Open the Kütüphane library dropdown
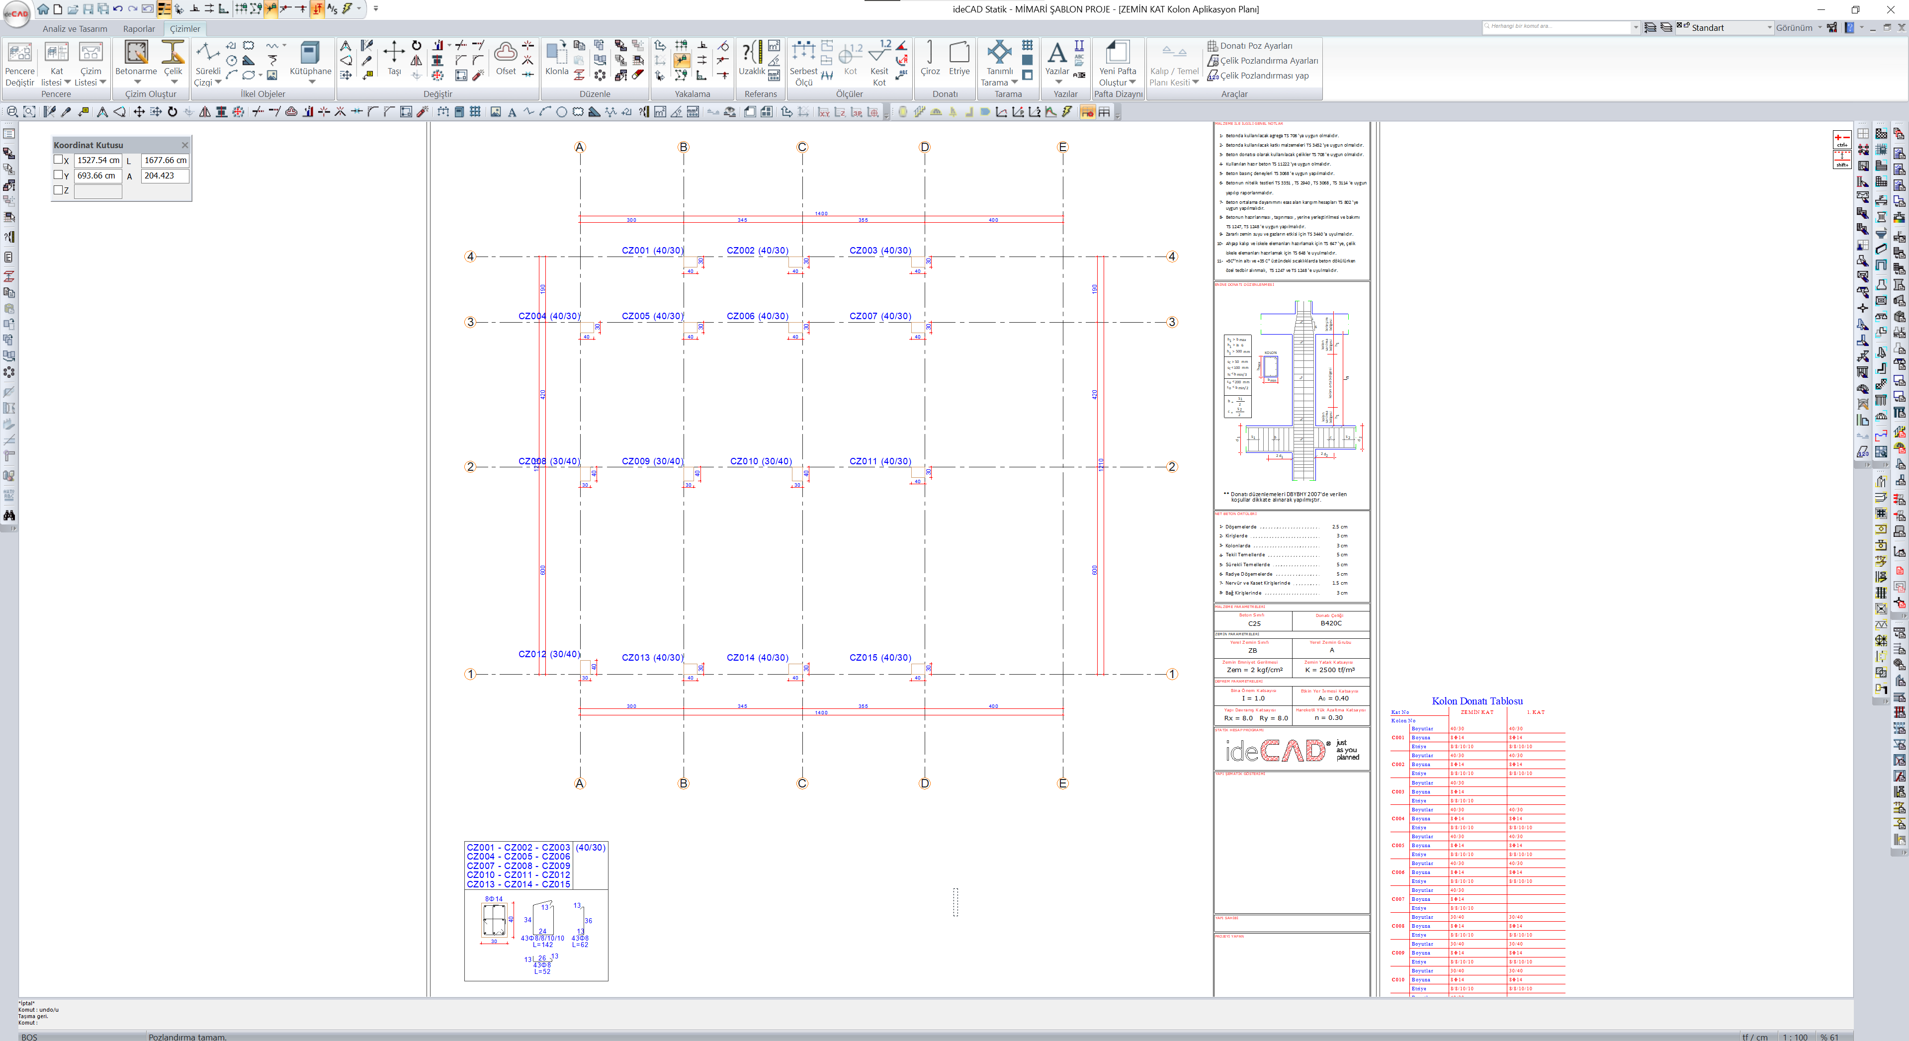1909x1041 pixels. click(x=311, y=82)
